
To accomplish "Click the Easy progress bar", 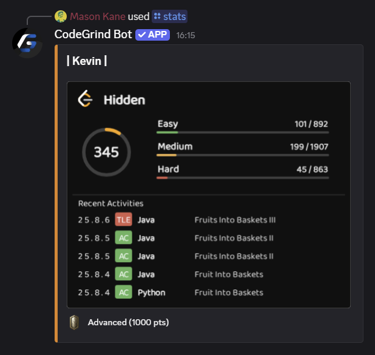I will tap(243, 132).
